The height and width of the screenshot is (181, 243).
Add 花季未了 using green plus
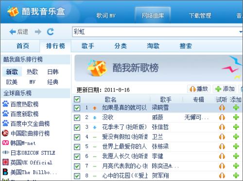(236, 127)
